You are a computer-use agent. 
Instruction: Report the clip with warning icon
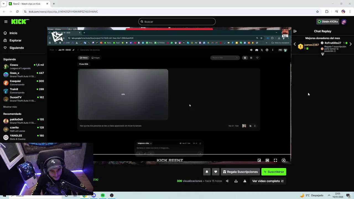coord(245,181)
